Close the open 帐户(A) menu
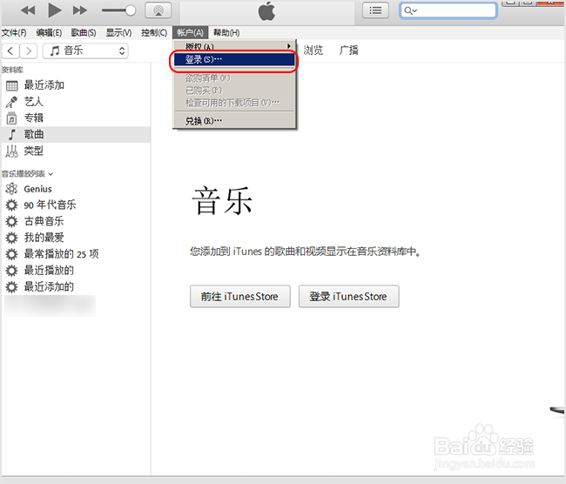Viewport: 566px width, 484px height. 190,33
